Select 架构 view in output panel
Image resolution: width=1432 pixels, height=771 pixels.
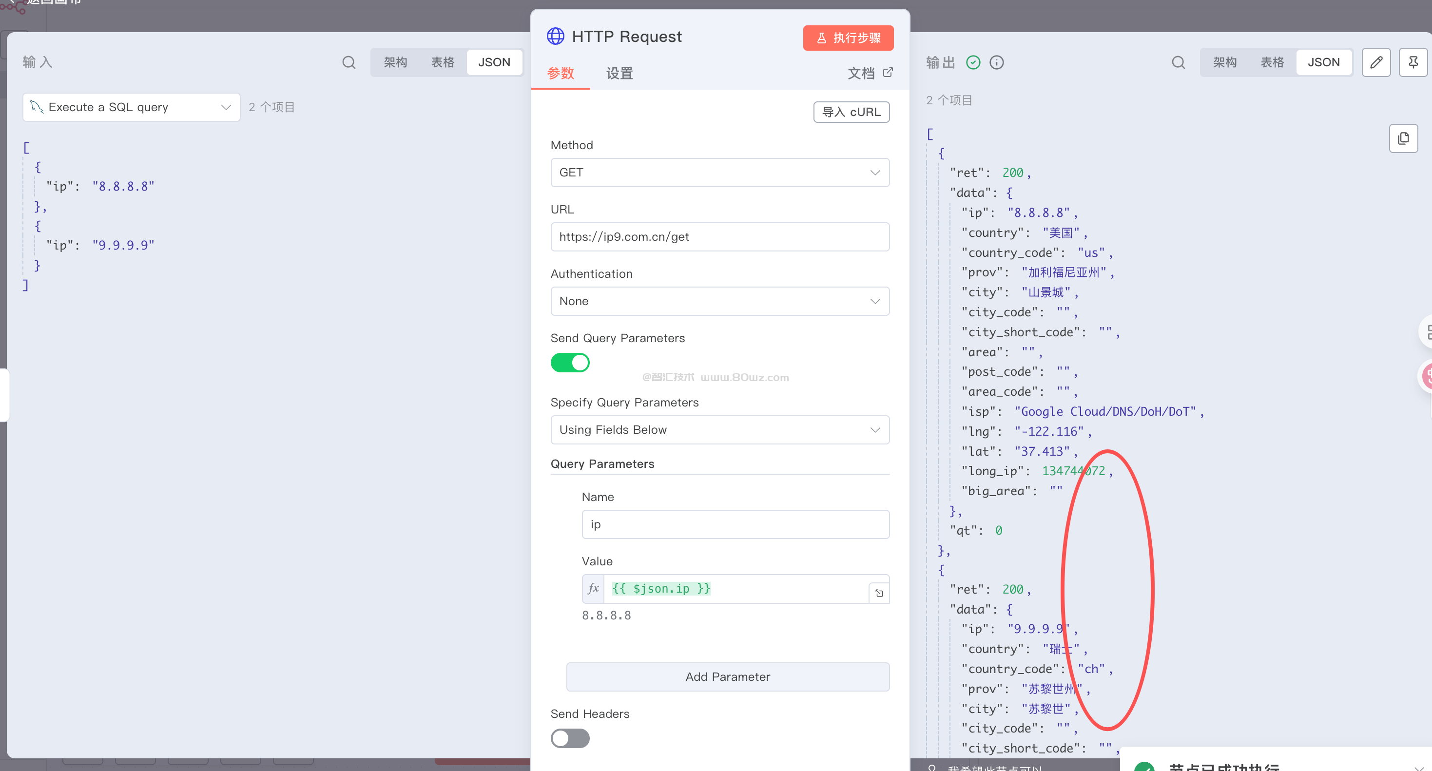click(1225, 62)
